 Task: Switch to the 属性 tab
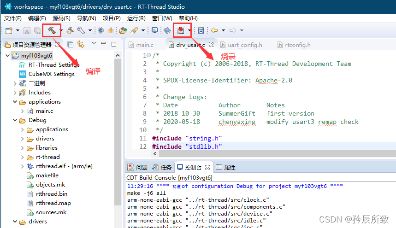pos(225,167)
